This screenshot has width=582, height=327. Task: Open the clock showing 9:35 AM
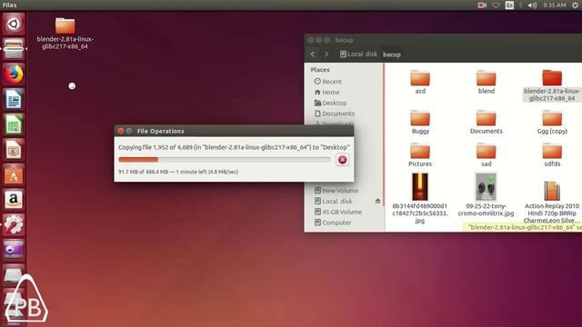point(554,5)
